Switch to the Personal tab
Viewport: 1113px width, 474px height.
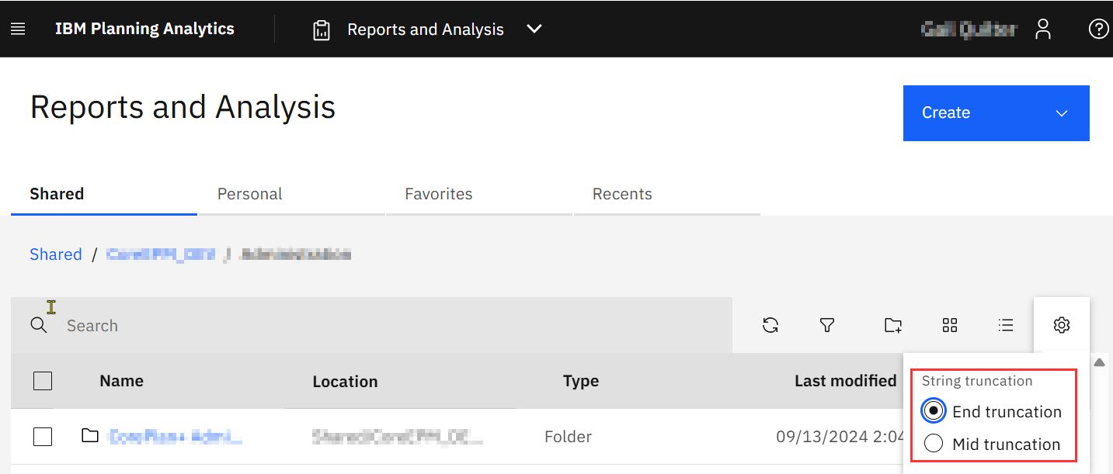tap(249, 194)
